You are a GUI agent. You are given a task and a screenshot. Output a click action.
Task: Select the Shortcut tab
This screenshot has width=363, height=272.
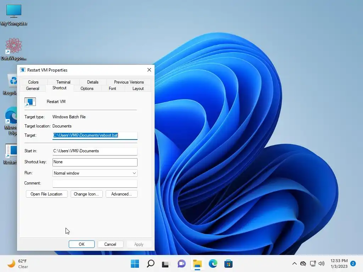pyautogui.click(x=60, y=88)
